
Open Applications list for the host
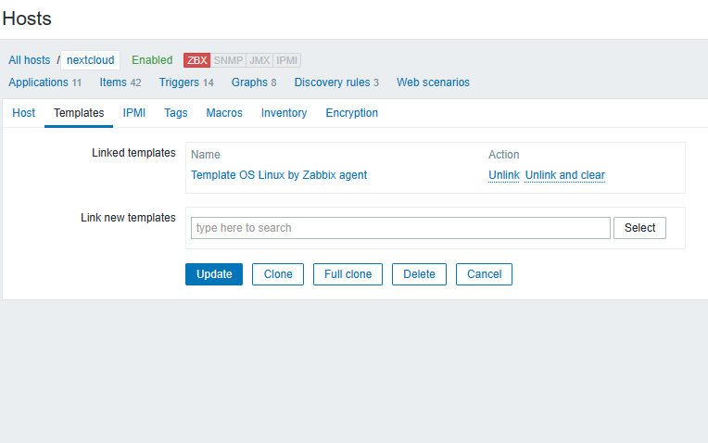(38, 82)
